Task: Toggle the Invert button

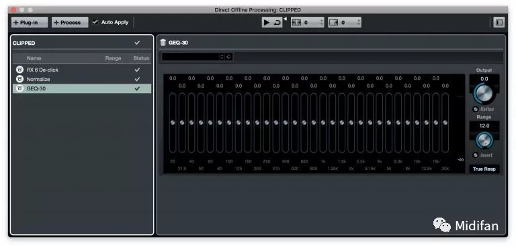Action: (475, 155)
